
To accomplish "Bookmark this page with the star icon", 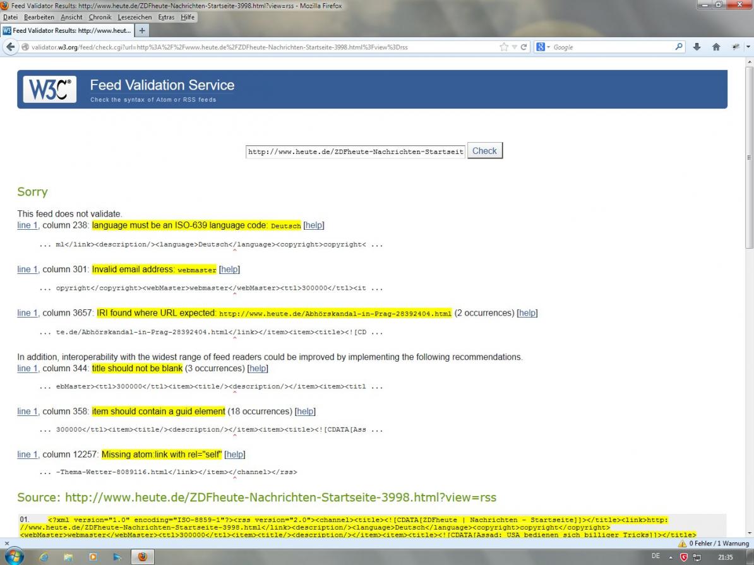I will pyautogui.click(x=504, y=47).
